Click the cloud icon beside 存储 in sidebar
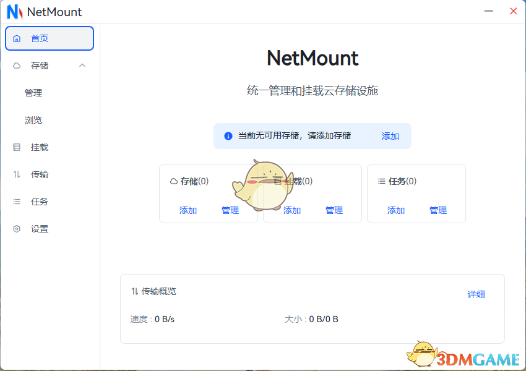 click(x=17, y=65)
